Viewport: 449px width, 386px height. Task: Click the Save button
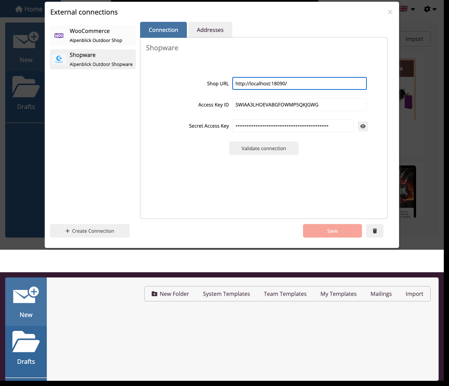point(333,231)
